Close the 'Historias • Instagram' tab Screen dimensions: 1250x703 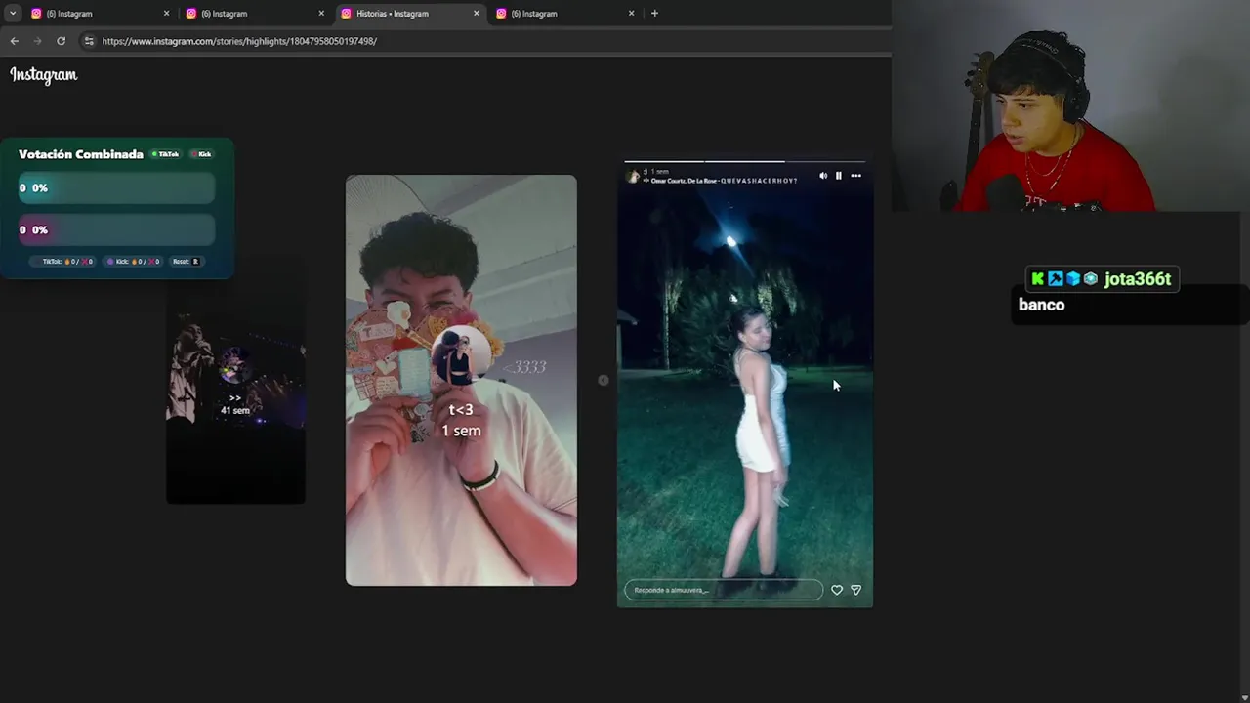pyautogui.click(x=477, y=14)
